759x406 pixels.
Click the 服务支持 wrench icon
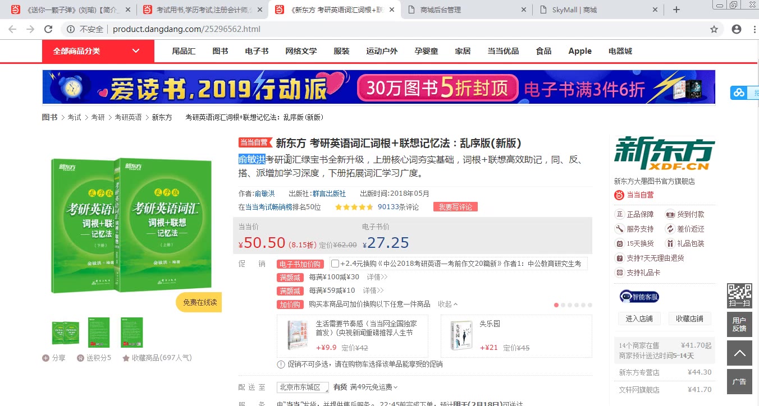point(620,229)
